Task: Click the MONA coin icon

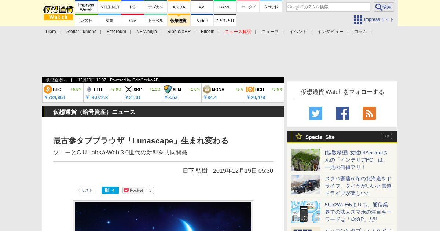Action: 207,89
